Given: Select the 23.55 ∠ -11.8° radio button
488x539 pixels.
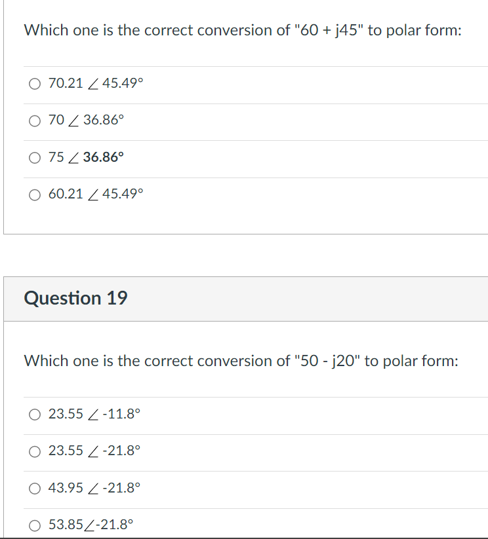Looking at the screenshot, I should point(35,414).
